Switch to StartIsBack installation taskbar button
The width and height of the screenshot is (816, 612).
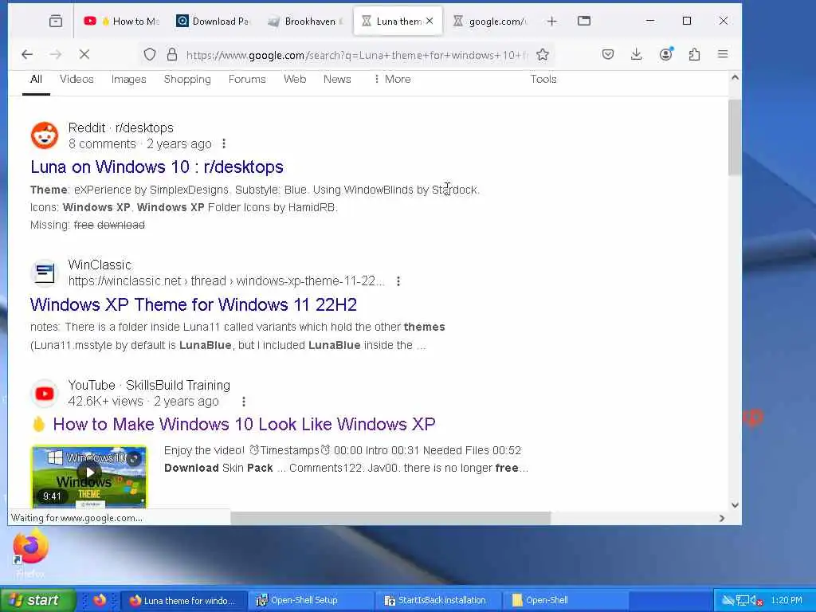[437, 600]
